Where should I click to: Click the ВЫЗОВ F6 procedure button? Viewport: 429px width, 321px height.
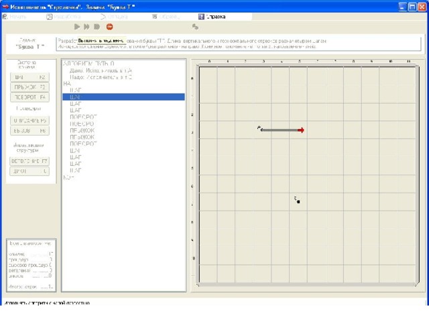(29, 130)
